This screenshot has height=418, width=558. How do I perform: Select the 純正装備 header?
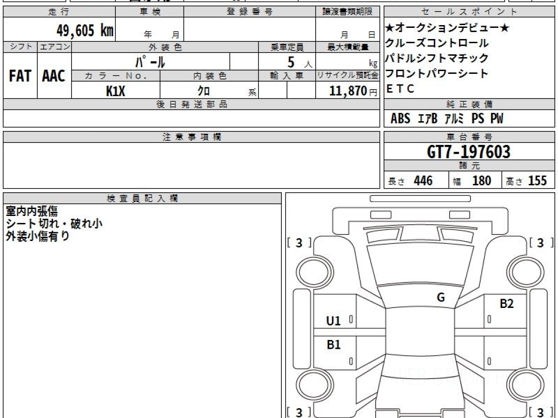(470, 104)
